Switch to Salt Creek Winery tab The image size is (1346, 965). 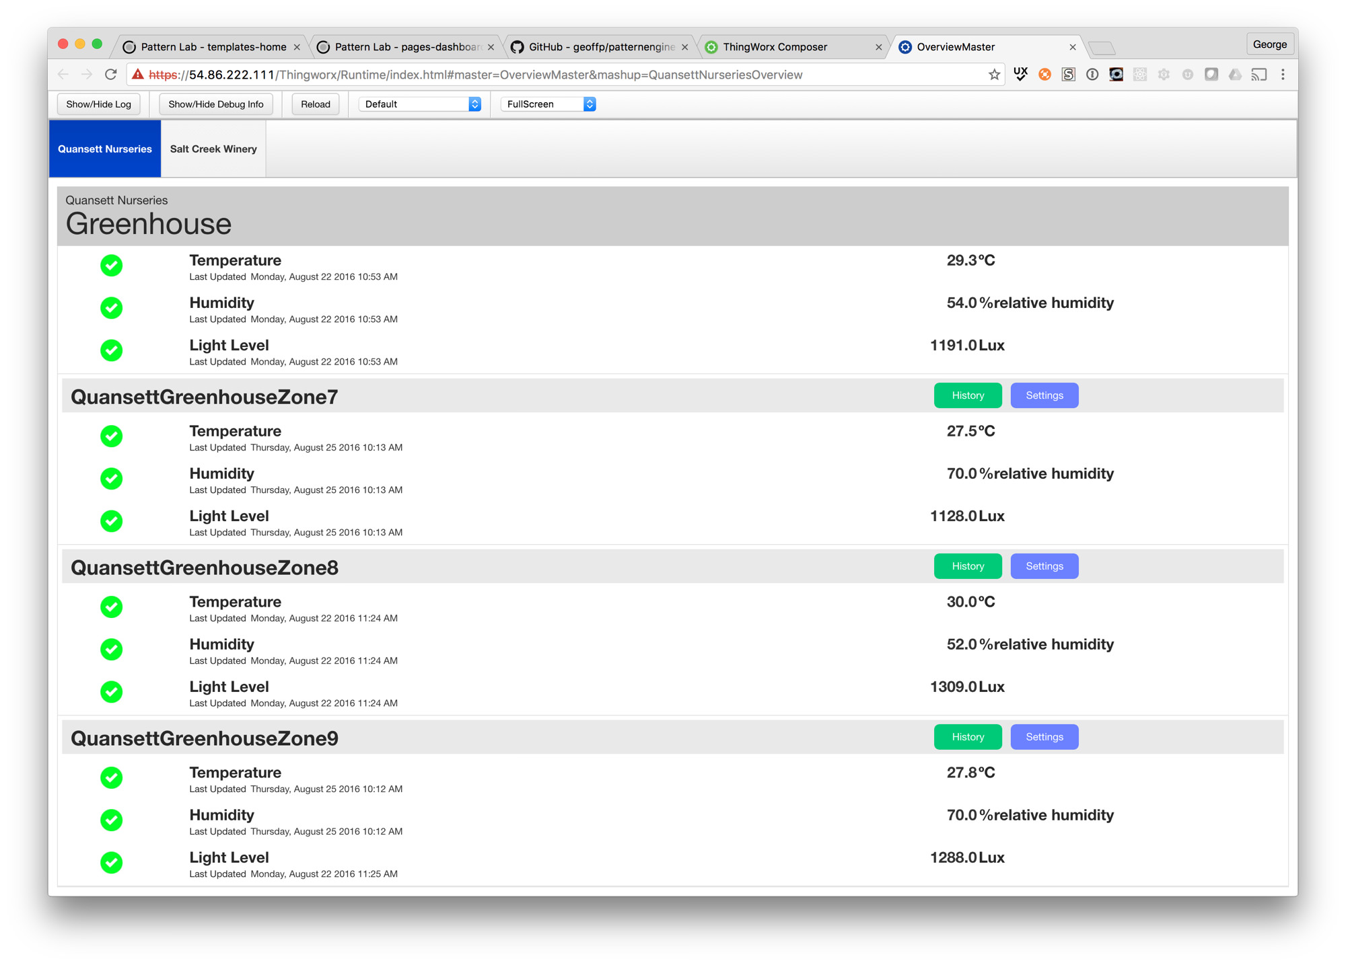[x=213, y=149]
